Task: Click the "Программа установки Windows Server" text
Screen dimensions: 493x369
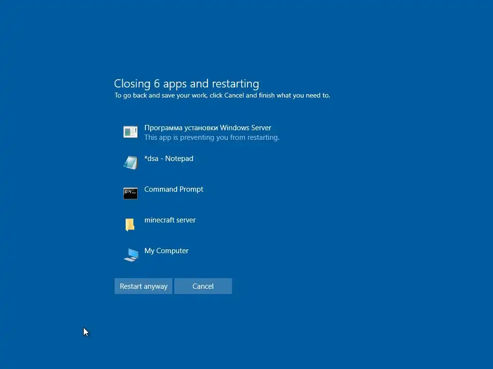Action: tap(208, 128)
